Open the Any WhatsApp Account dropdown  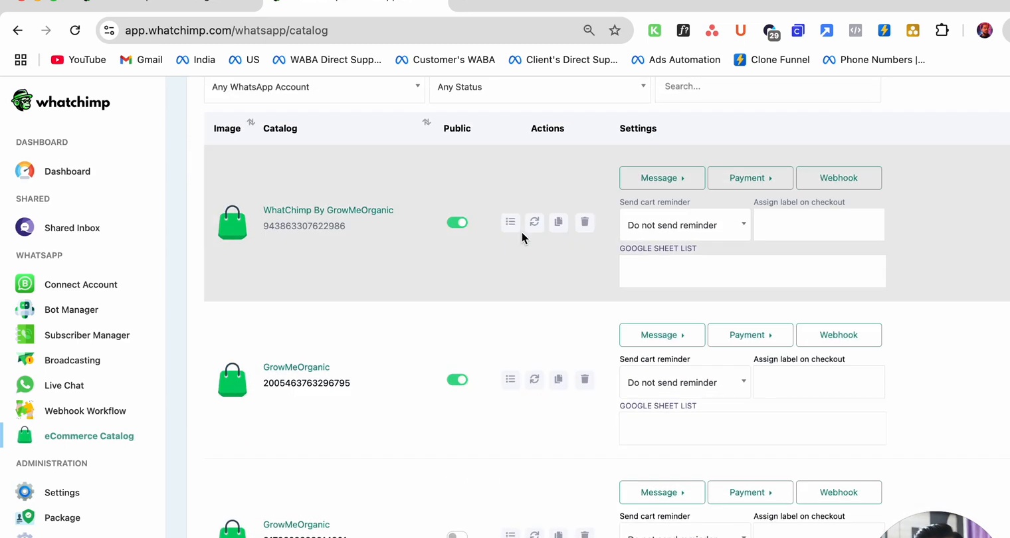(314, 87)
